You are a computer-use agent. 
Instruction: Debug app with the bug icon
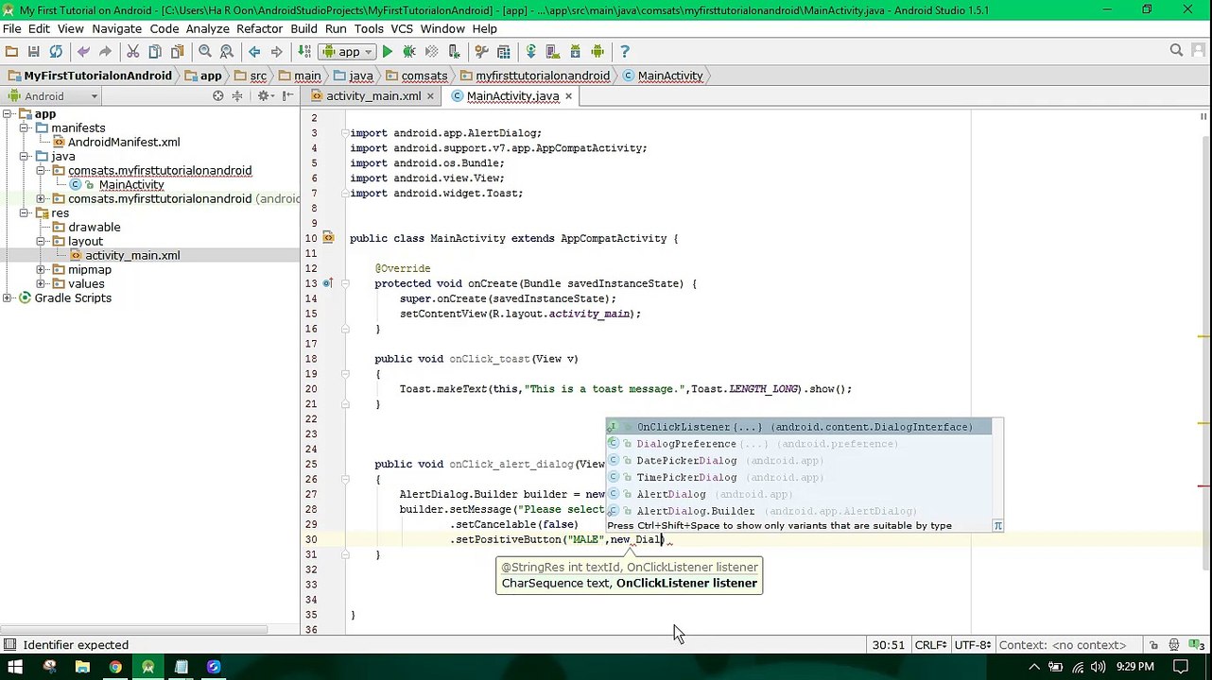click(409, 52)
